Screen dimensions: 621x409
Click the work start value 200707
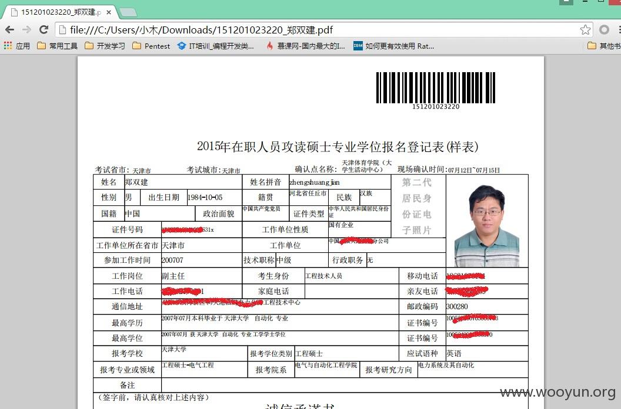click(x=172, y=260)
